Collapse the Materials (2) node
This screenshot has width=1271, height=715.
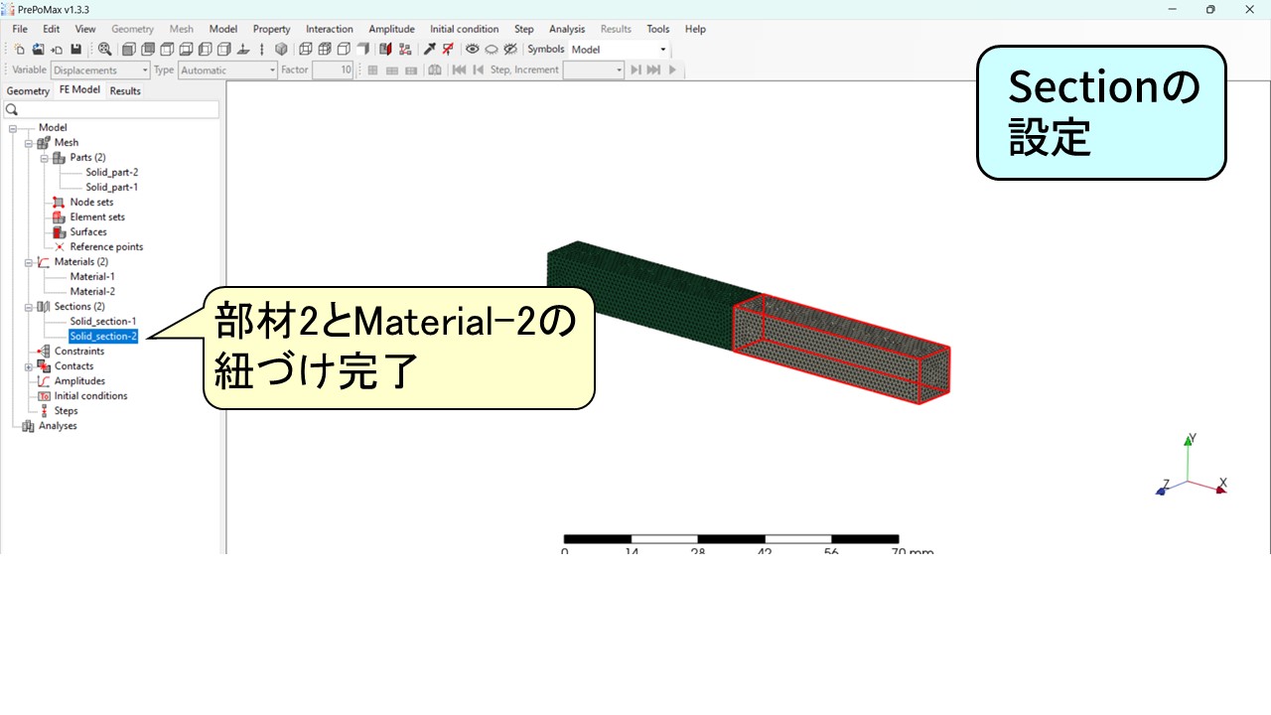(x=29, y=262)
